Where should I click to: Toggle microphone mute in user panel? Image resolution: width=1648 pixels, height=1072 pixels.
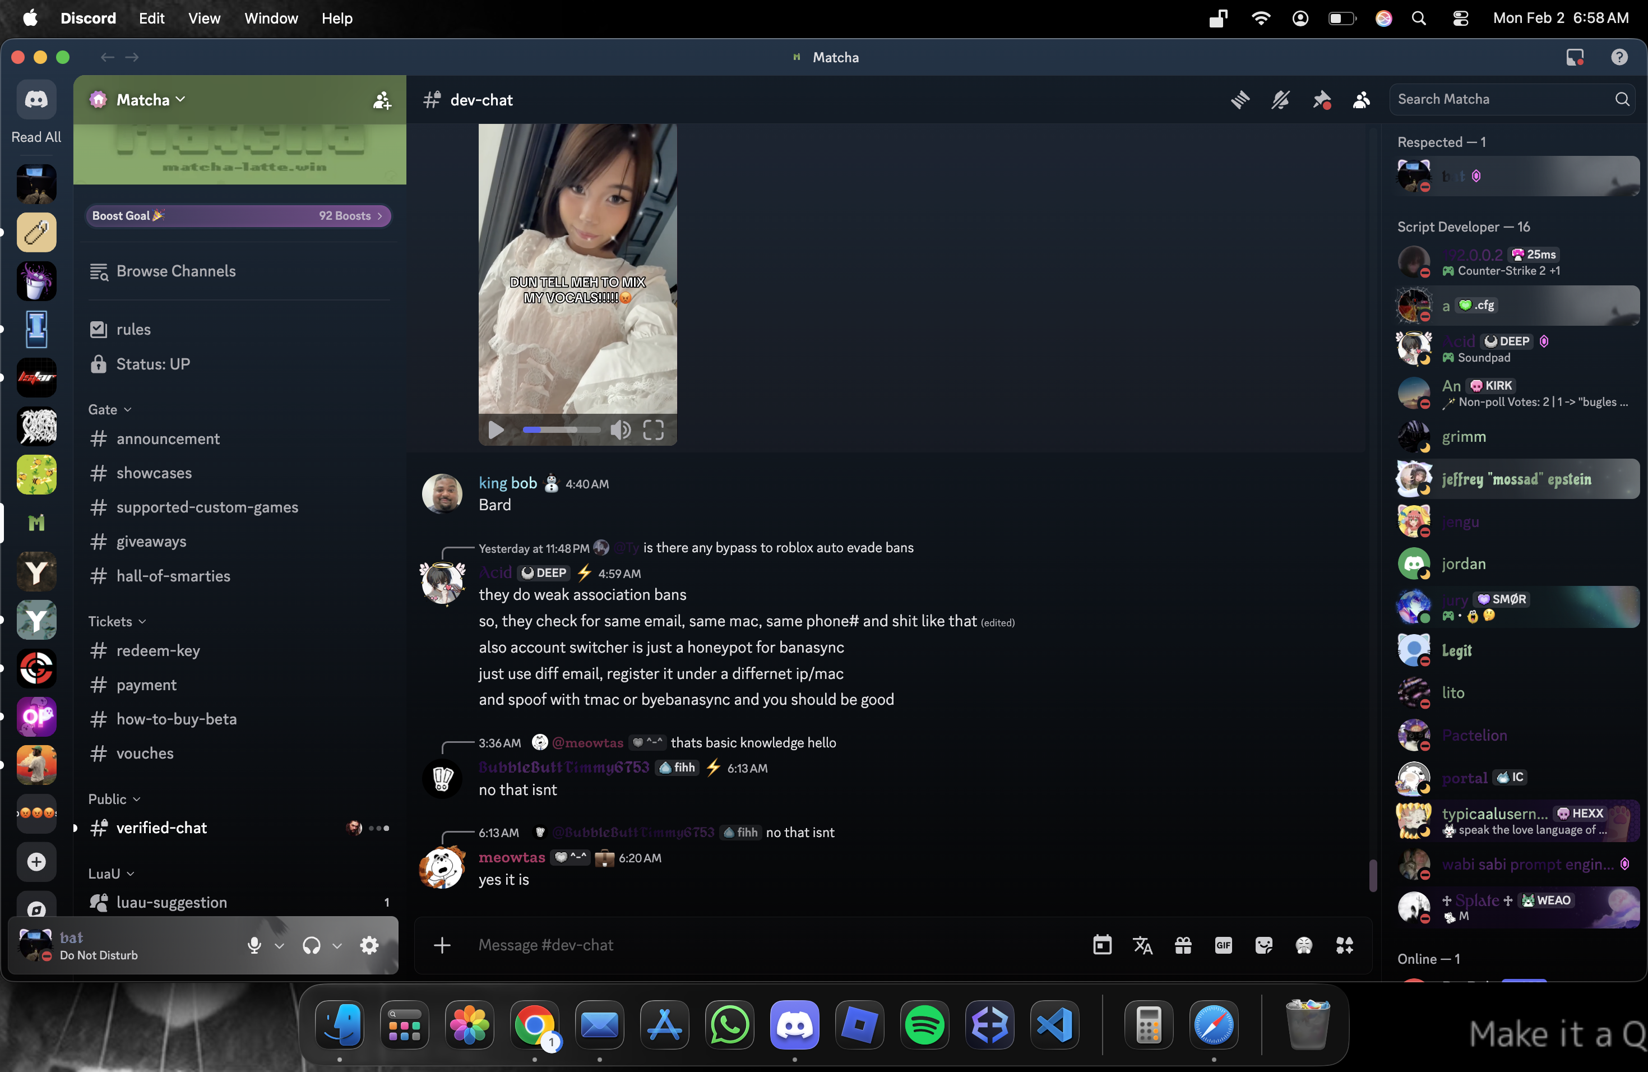[x=254, y=945]
